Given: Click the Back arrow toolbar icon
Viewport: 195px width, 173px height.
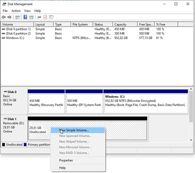Looking at the screenshot, I should (4, 17).
